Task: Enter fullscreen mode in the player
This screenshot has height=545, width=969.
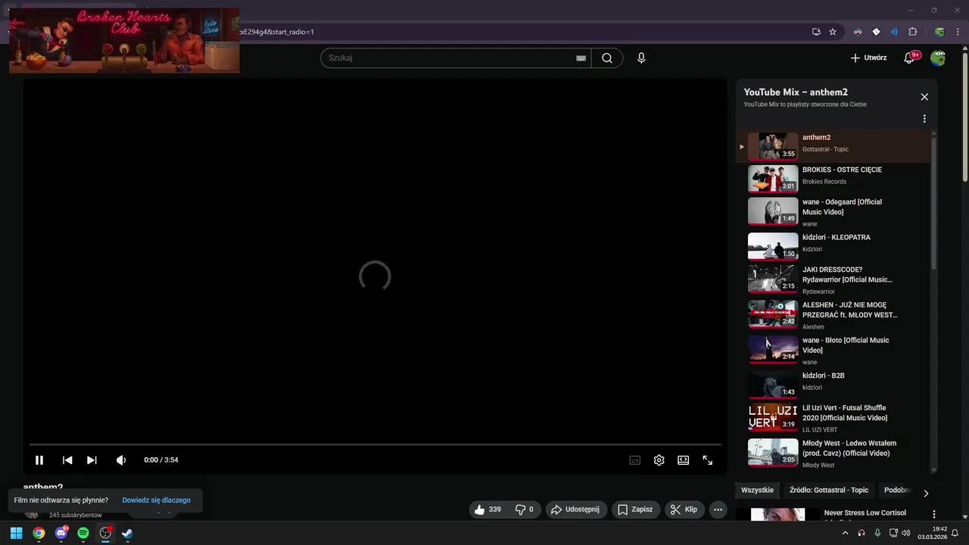Action: [x=708, y=460]
